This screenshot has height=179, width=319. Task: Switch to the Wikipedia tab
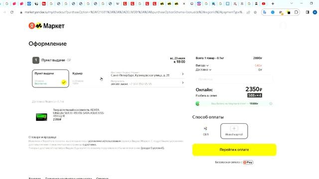point(118,3)
